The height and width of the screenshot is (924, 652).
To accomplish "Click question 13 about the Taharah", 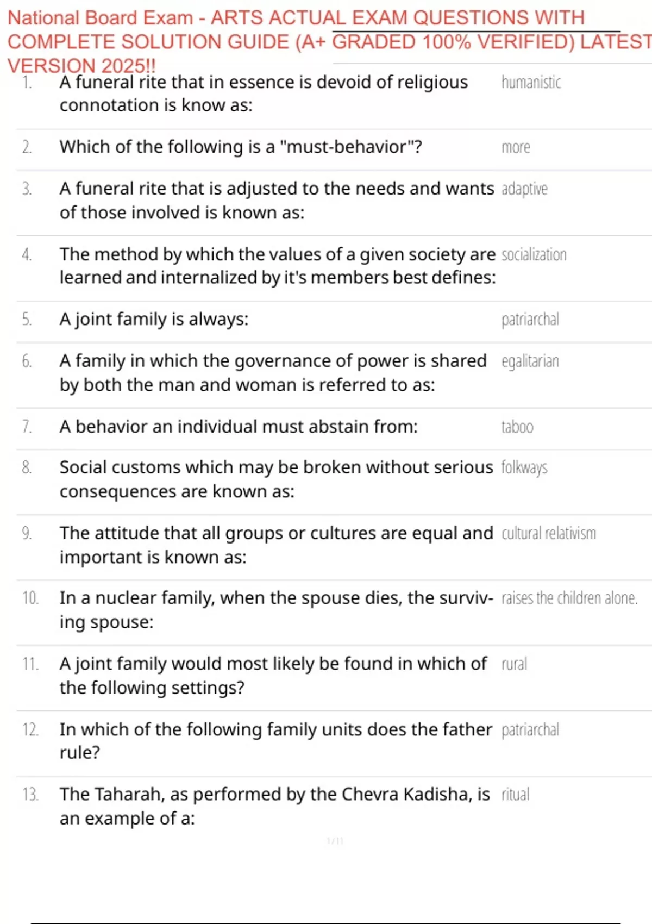I will (x=275, y=806).
